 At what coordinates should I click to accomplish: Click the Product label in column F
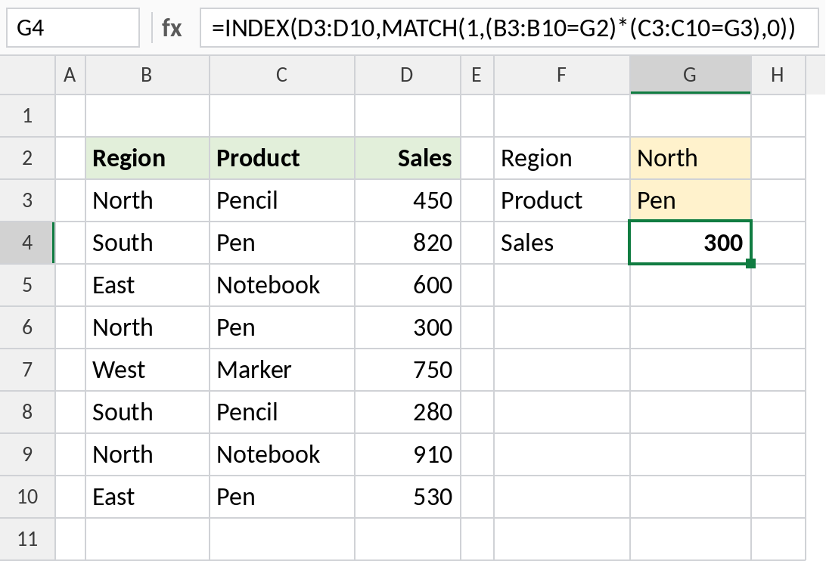[561, 200]
